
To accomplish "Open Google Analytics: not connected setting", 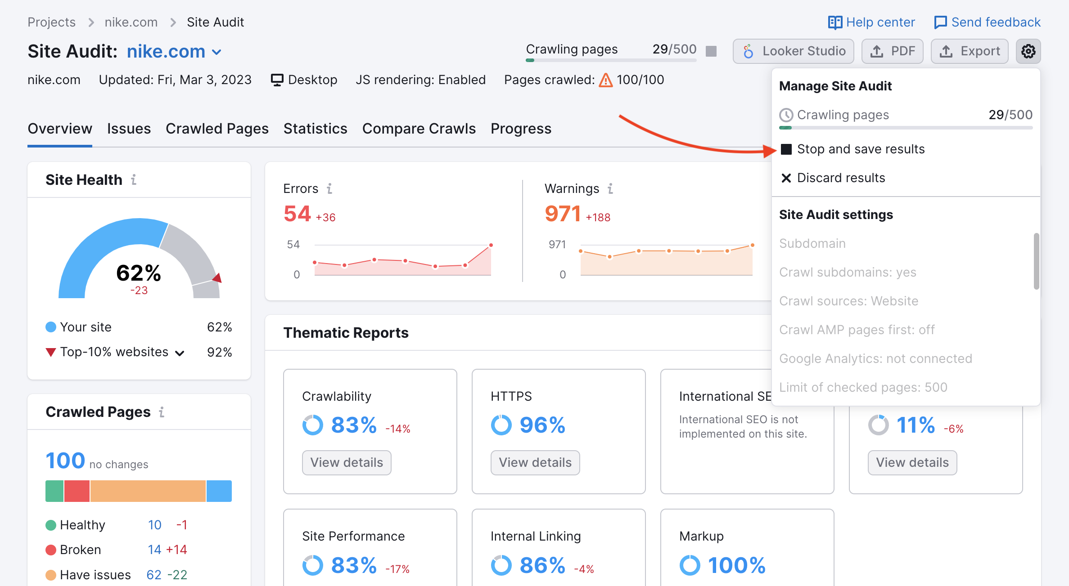I will [875, 359].
